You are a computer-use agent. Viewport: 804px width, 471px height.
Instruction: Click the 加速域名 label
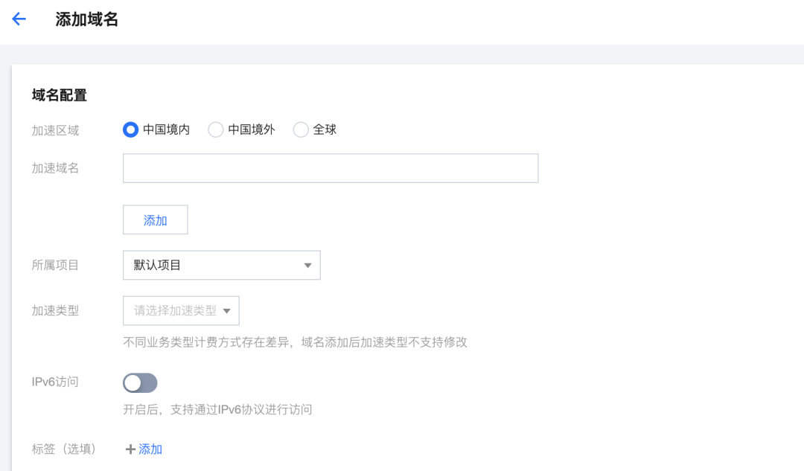pos(55,168)
